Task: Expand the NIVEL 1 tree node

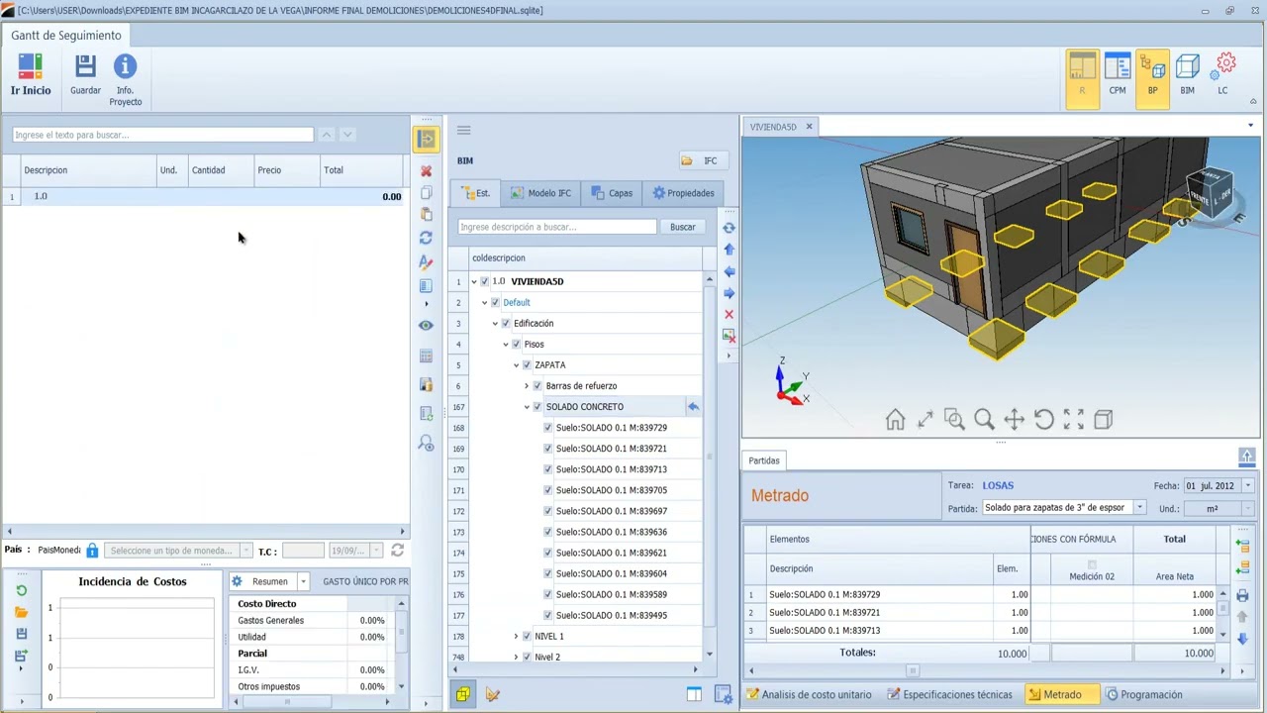Action: click(516, 636)
